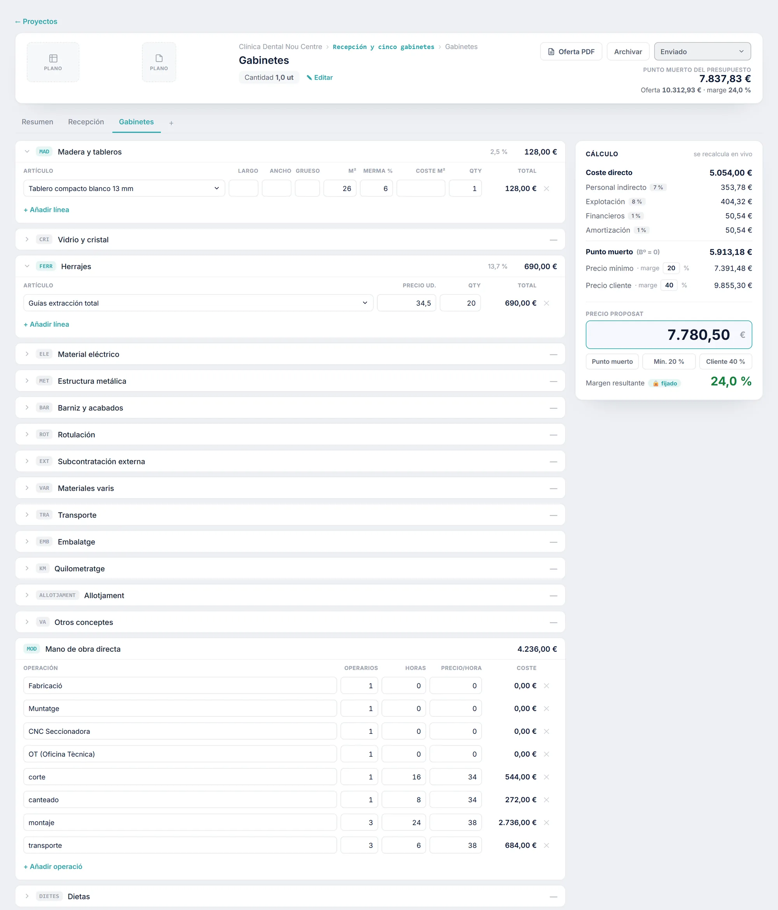Select the Gabinetes tab
778x910 pixels.
click(136, 122)
